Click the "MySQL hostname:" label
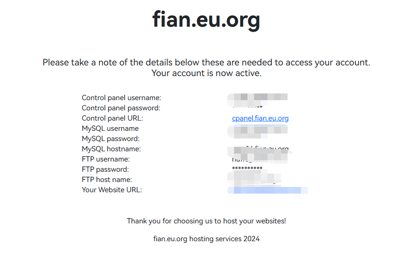 (x=111, y=149)
